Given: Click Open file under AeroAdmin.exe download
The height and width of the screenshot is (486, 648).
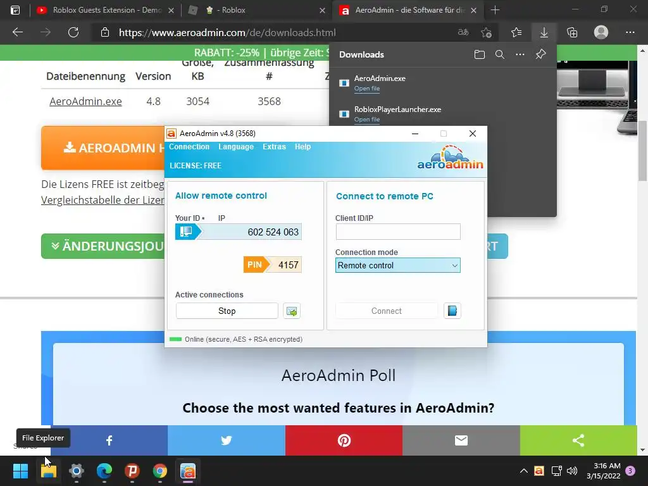Looking at the screenshot, I should [x=366, y=89].
